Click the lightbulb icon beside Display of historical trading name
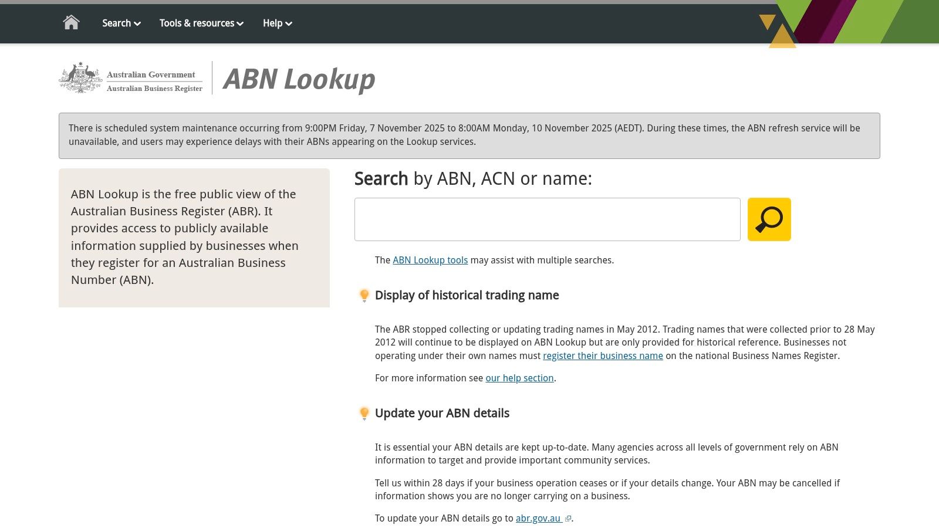Image resolution: width=939 pixels, height=528 pixels. coord(364,296)
